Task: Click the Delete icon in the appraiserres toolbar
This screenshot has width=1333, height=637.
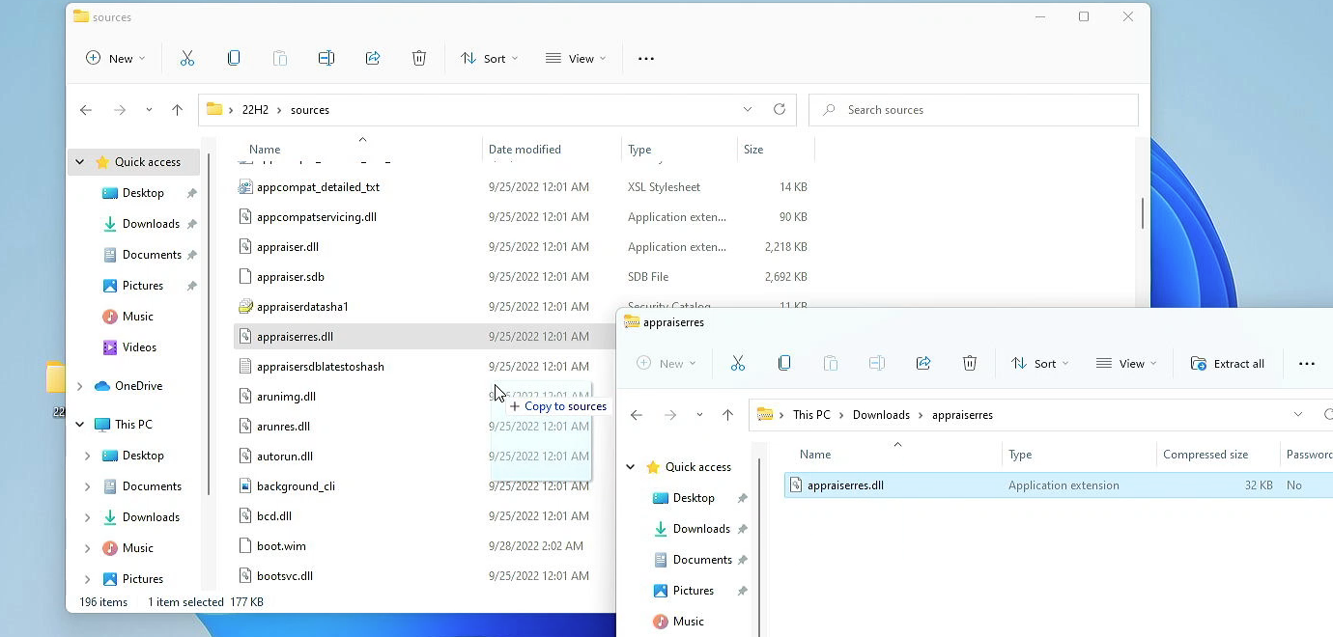Action: click(970, 363)
